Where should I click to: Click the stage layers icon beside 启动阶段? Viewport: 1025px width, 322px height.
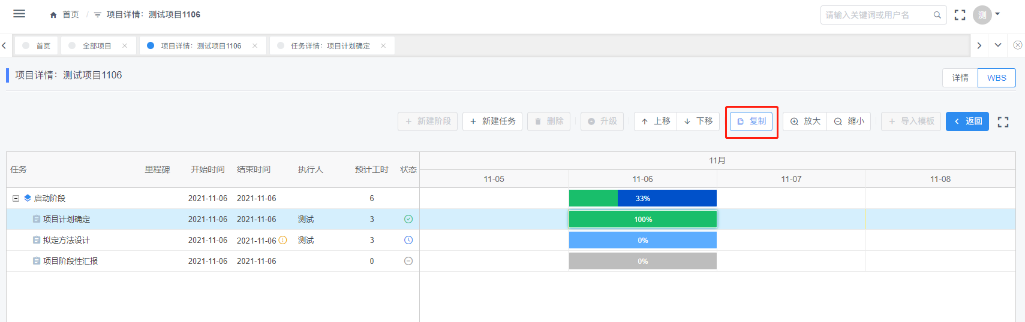coord(28,198)
